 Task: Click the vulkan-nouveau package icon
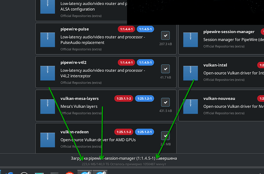[x=191, y=107]
